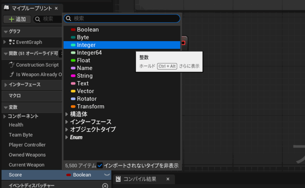Select the Integer type in list
Image resolution: width=305 pixels, height=188 pixels.
pos(86,45)
